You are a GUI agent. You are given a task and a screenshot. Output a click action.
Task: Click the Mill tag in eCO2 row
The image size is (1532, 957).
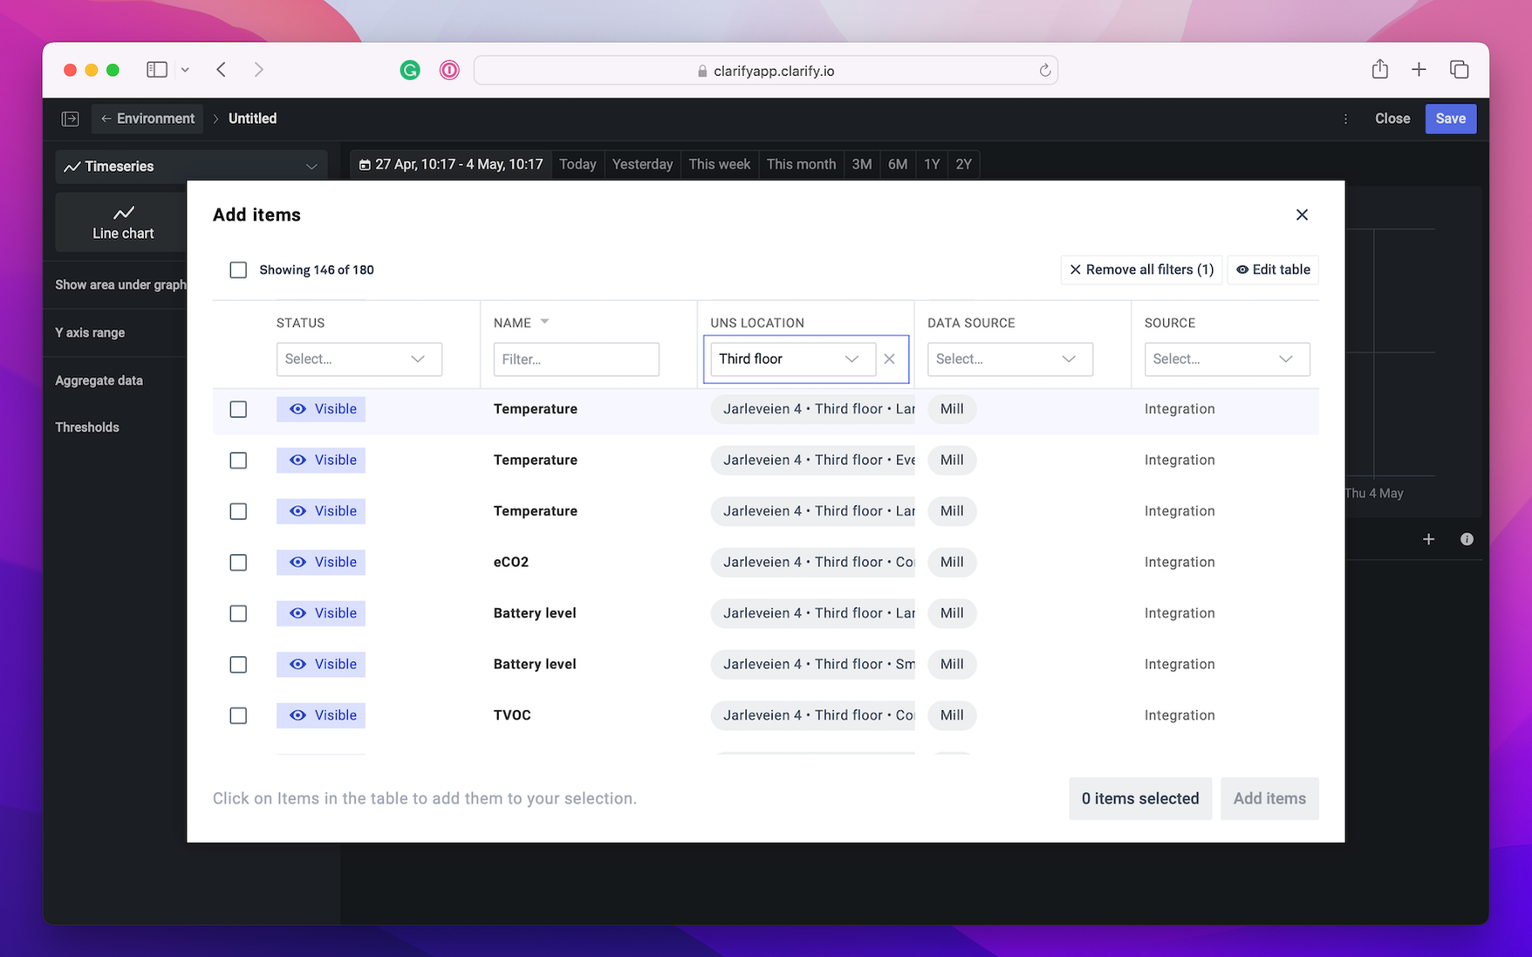point(952,562)
